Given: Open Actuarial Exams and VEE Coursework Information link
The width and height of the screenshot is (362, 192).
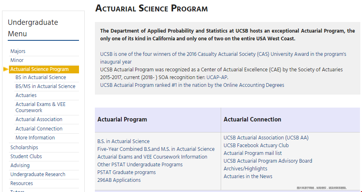Looking at the screenshot, I should (152, 157).
